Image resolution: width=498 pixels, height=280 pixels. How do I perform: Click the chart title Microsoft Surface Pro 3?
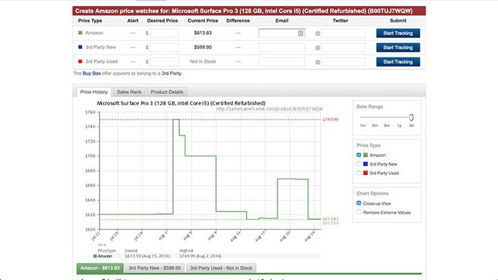click(181, 103)
